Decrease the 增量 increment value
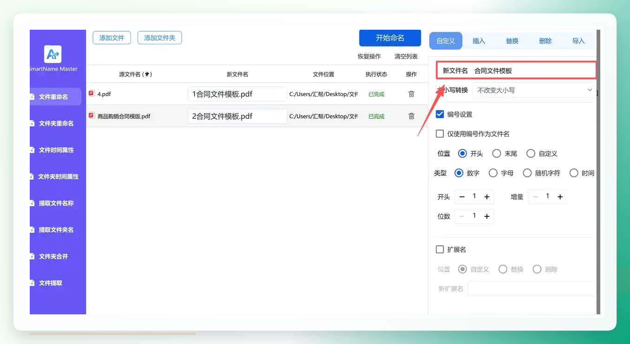 pos(535,197)
